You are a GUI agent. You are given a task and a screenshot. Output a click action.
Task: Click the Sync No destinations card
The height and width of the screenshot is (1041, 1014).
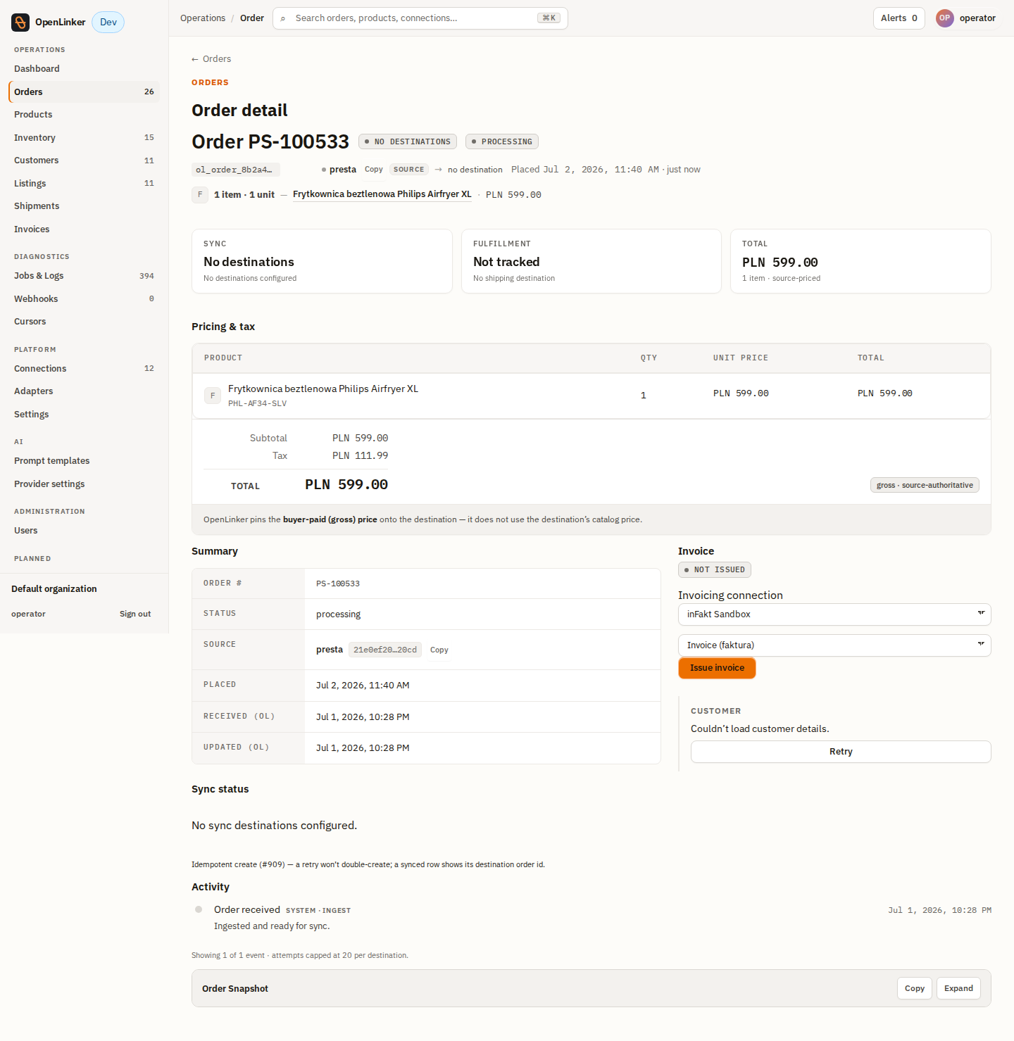[322, 261]
